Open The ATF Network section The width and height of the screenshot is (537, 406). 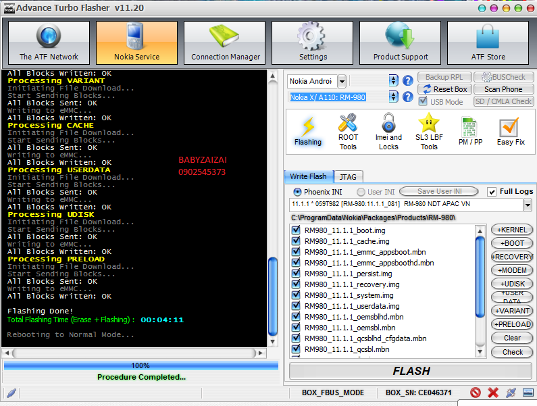pyautogui.click(x=49, y=43)
